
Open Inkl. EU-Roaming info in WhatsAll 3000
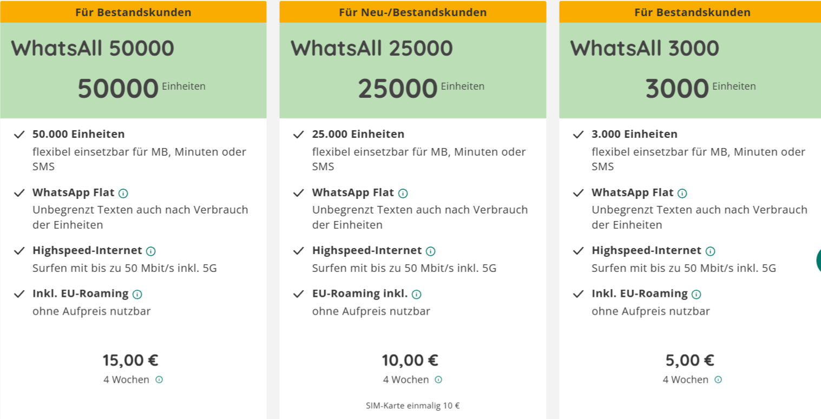(x=697, y=294)
